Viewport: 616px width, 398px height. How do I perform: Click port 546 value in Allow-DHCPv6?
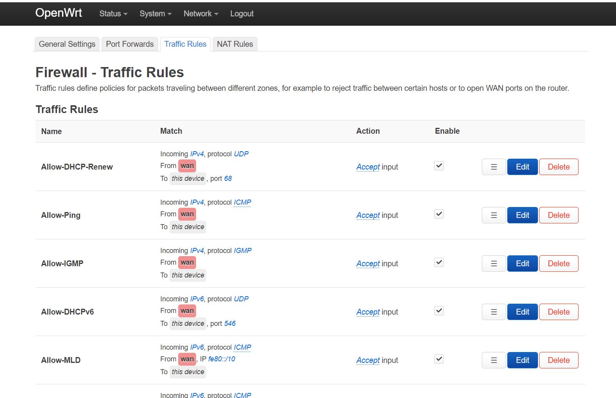pyautogui.click(x=230, y=324)
